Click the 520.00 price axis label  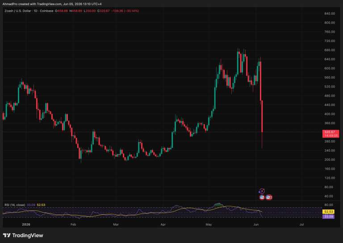[330, 87]
